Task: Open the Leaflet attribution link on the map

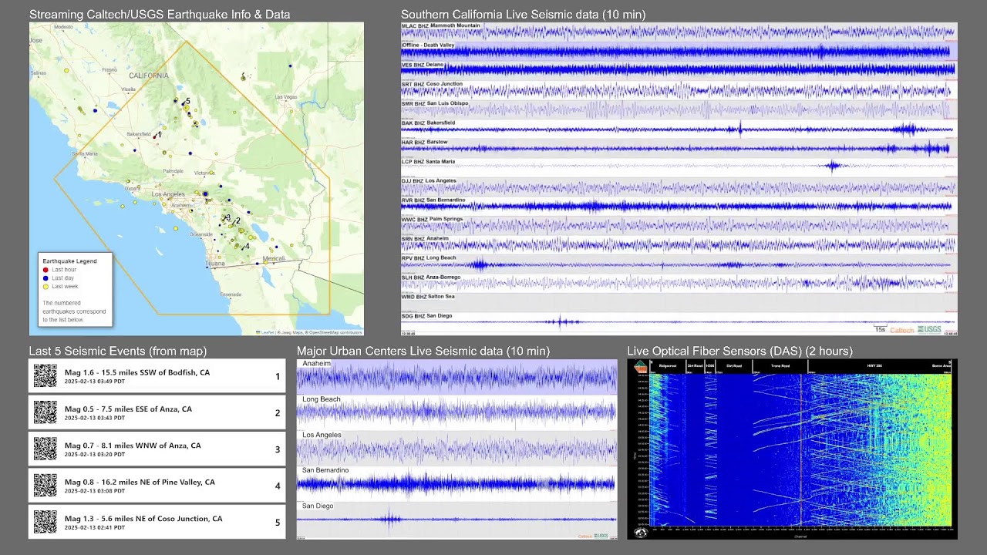Action: click(268, 332)
